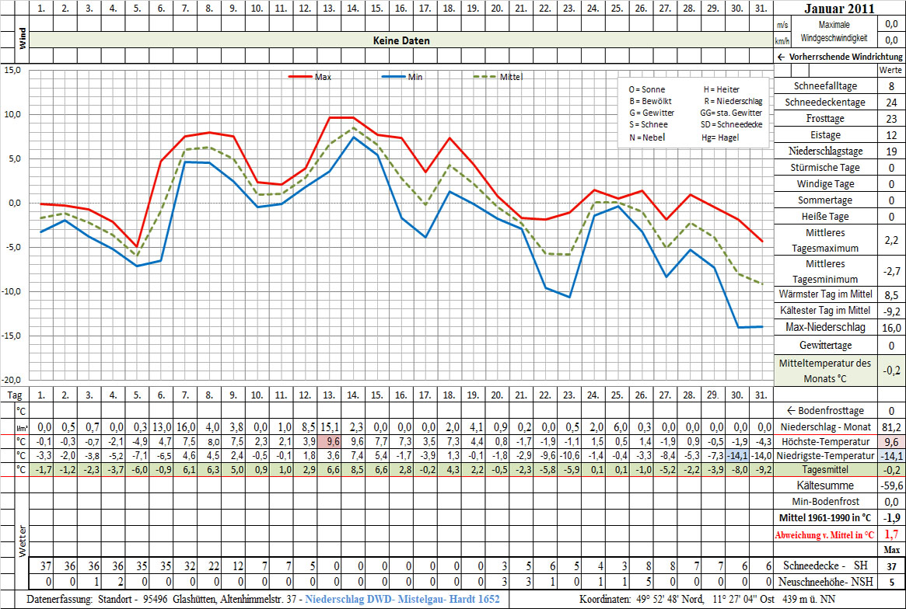
Task: Click the blue Min line legend marker
Action: point(394,77)
